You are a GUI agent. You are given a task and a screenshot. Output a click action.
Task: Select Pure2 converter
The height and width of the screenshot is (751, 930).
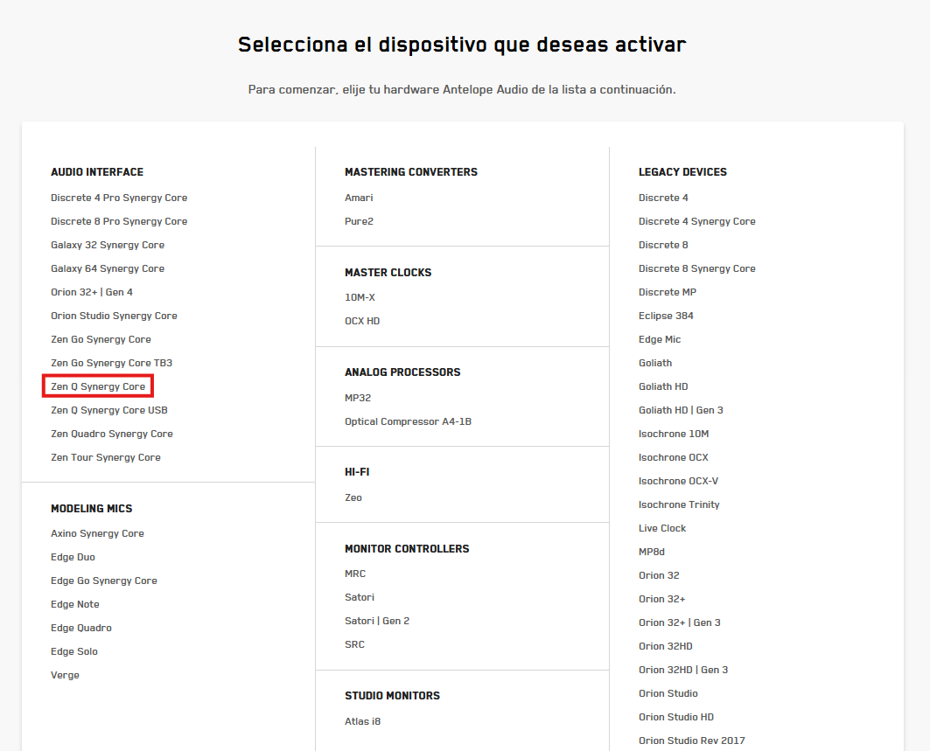[359, 221]
